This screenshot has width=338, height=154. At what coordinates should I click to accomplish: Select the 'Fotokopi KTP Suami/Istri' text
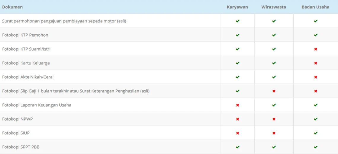pos(26,49)
